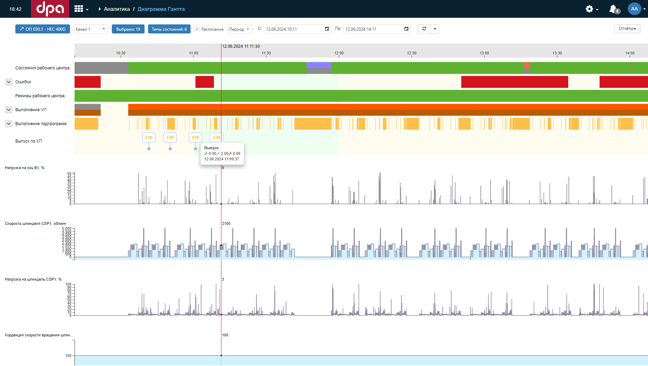The height and width of the screenshot is (366, 648).
Task: Collapse the Выполнение подпрограмм row
Action: [x=9, y=124]
